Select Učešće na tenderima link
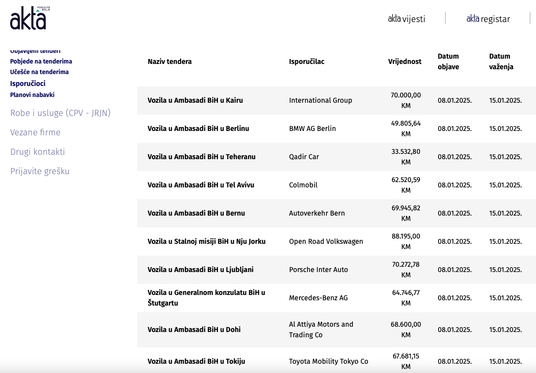Screen dimensions: 536x373 [x=39, y=72]
